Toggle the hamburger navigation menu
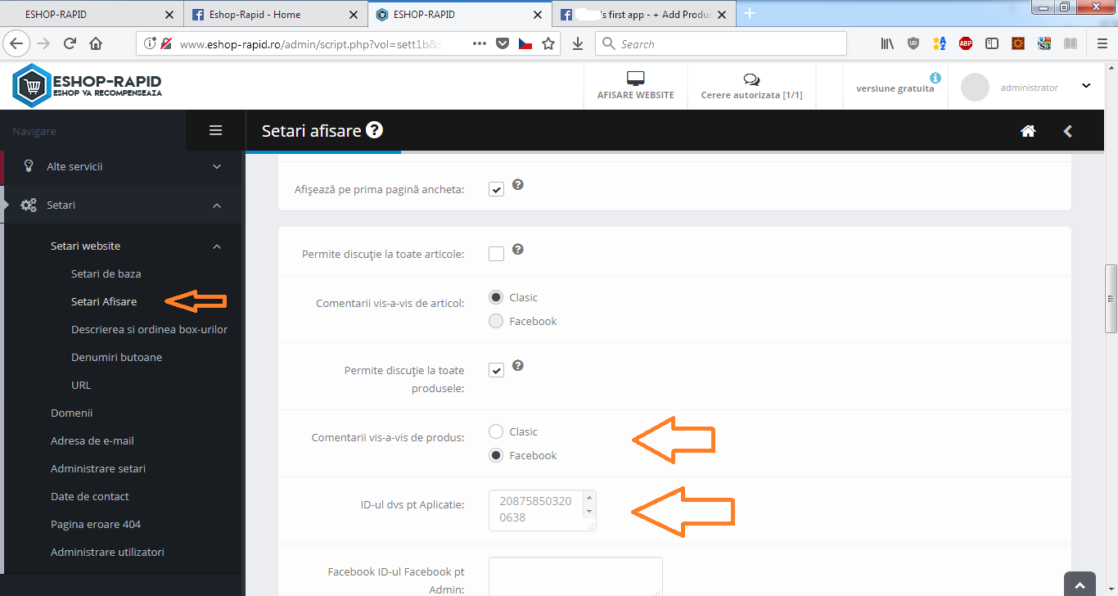The image size is (1118, 596). click(x=216, y=130)
